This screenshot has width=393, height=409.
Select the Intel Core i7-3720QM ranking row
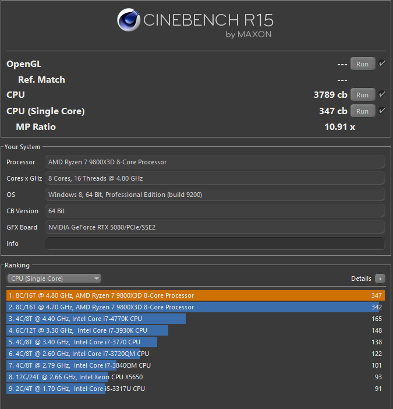(196, 354)
